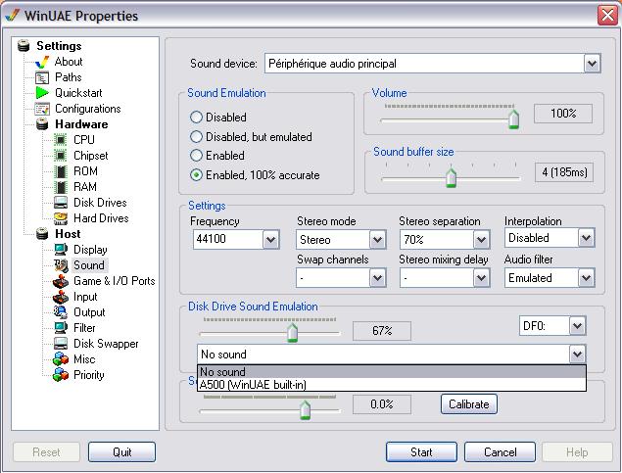Open the Display settings page
622x473 pixels.
coord(90,250)
